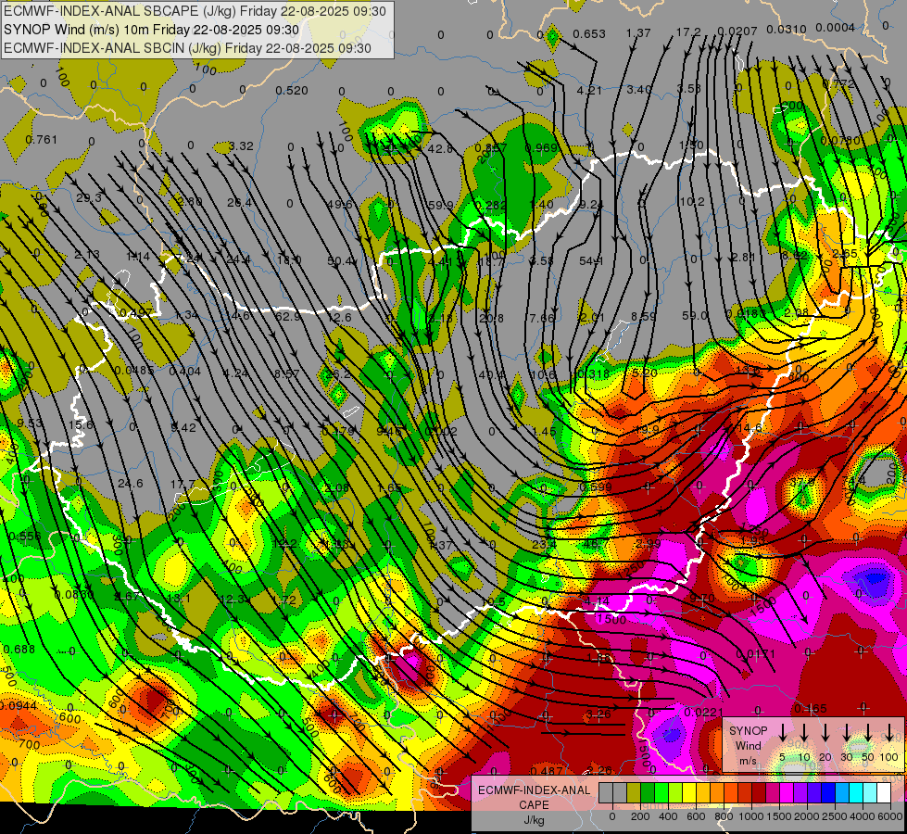Click the 2500 tick on the CAPE scale
This screenshot has width=907, height=834.
point(835,816)
